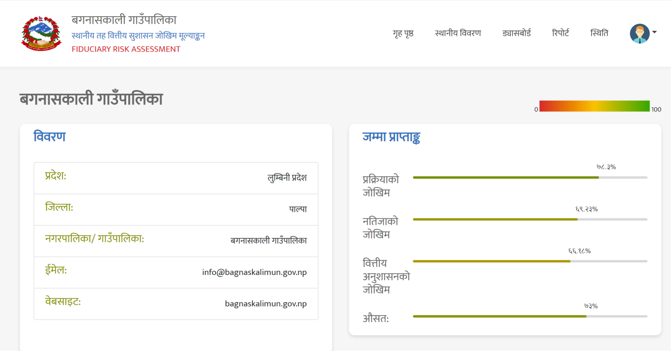Click the ७३% average score label
671x351 pixels.
(x=591, y=306)
